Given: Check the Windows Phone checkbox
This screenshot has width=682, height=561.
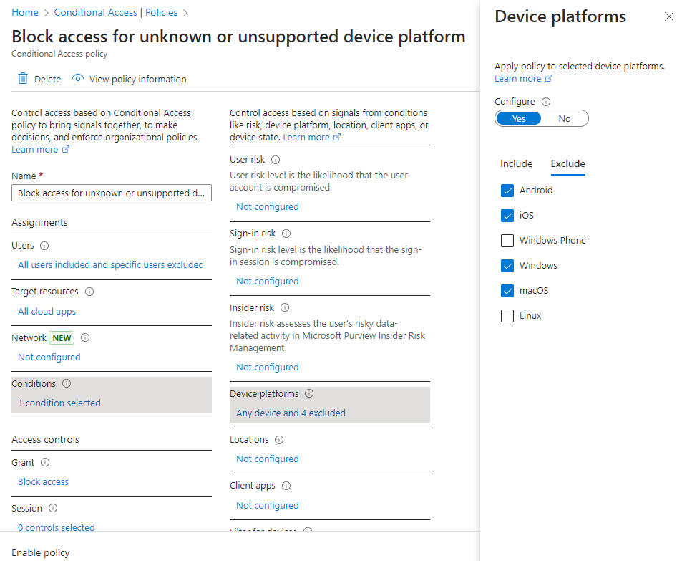Looking at the screenshot, I should coord(507,241).
